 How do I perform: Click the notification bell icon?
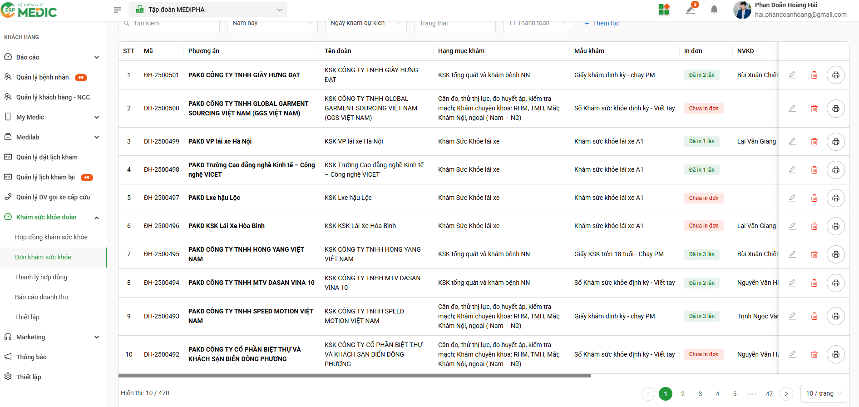[x=714, y=10]
